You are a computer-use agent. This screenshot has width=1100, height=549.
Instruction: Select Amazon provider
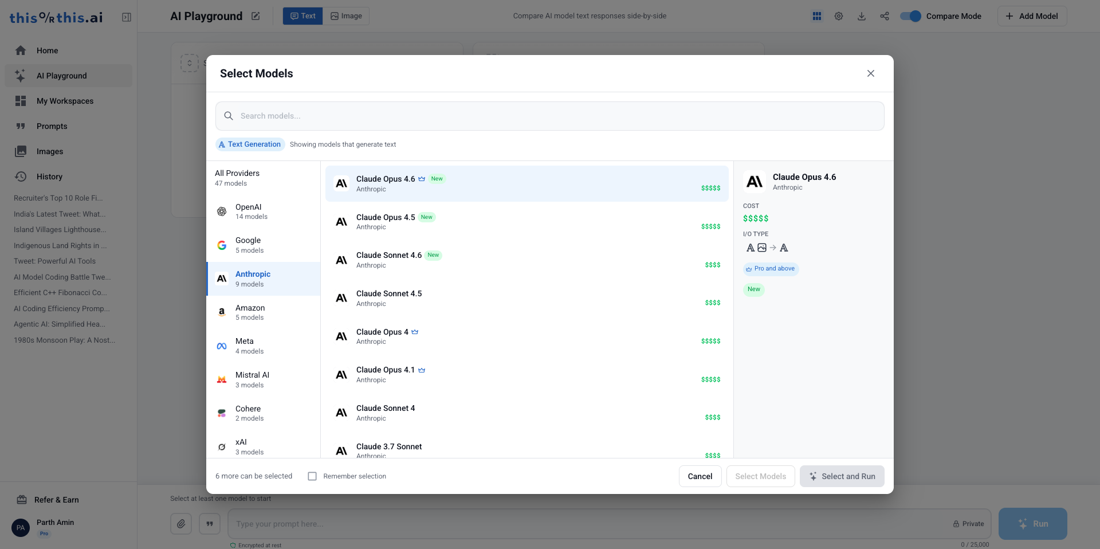[x=263, y=312]
